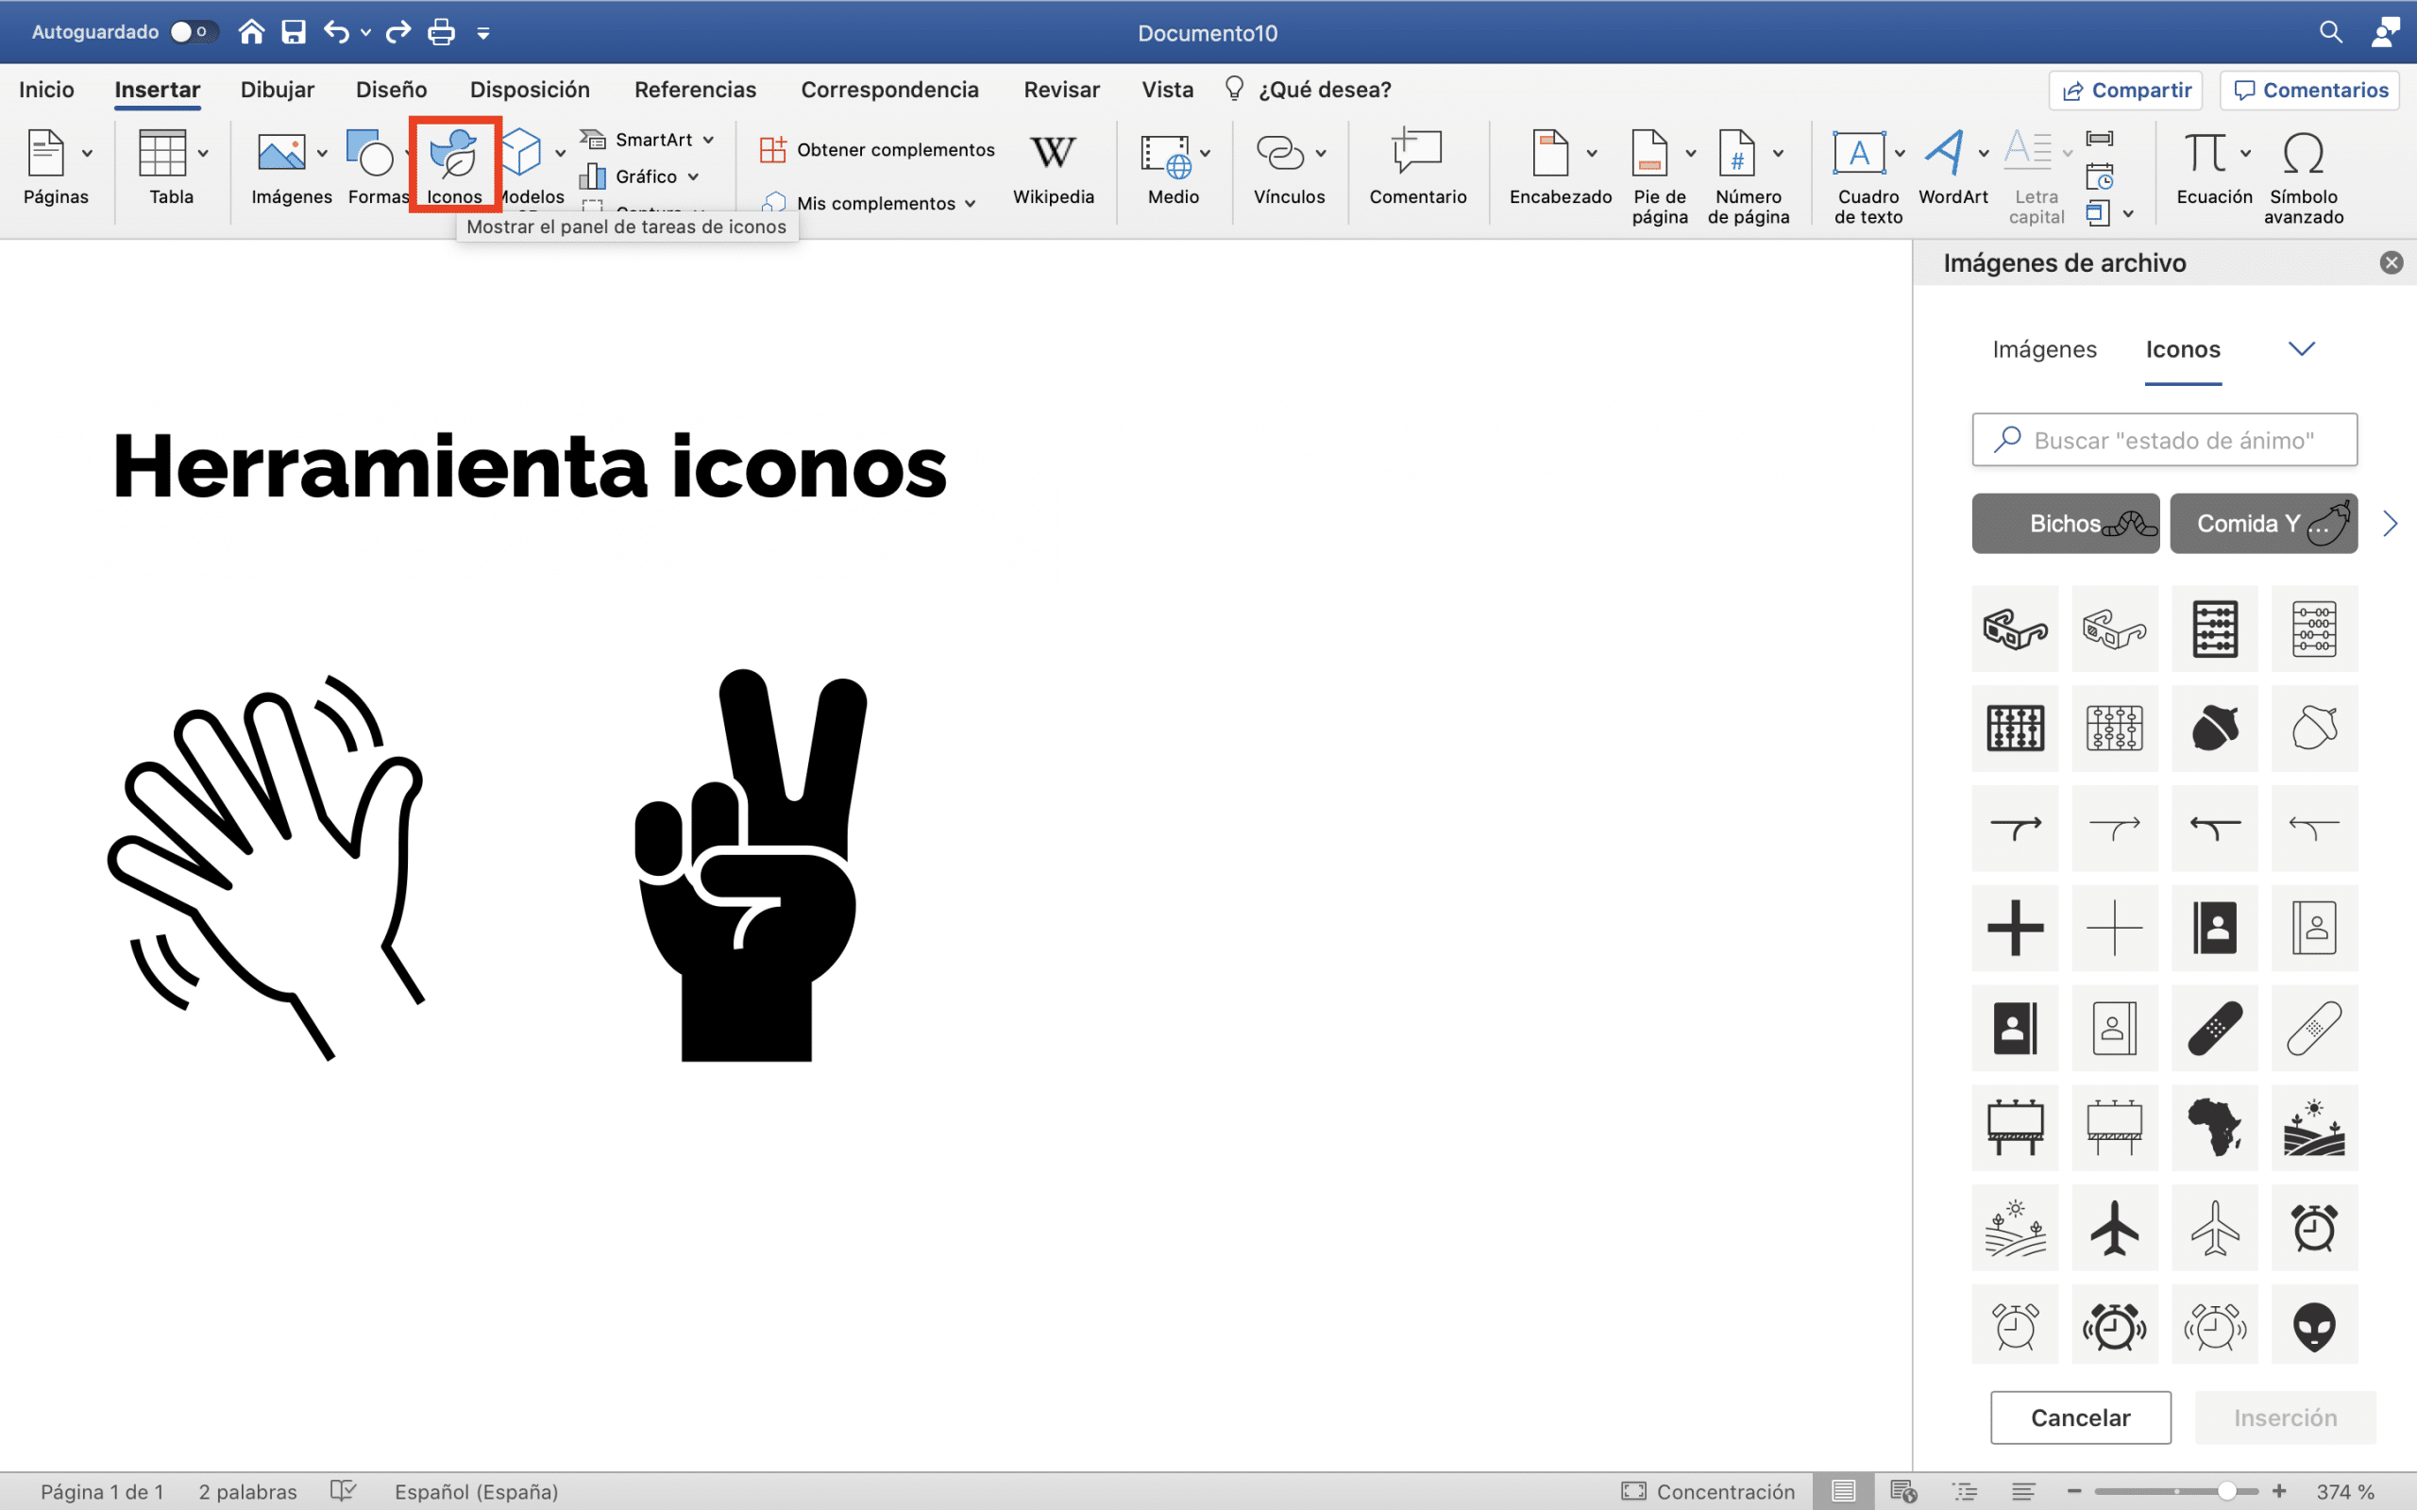Viewport: 2417px width, 1510px height.
Task: Pick the solid acorn icon
Action: click(2214, 727)
